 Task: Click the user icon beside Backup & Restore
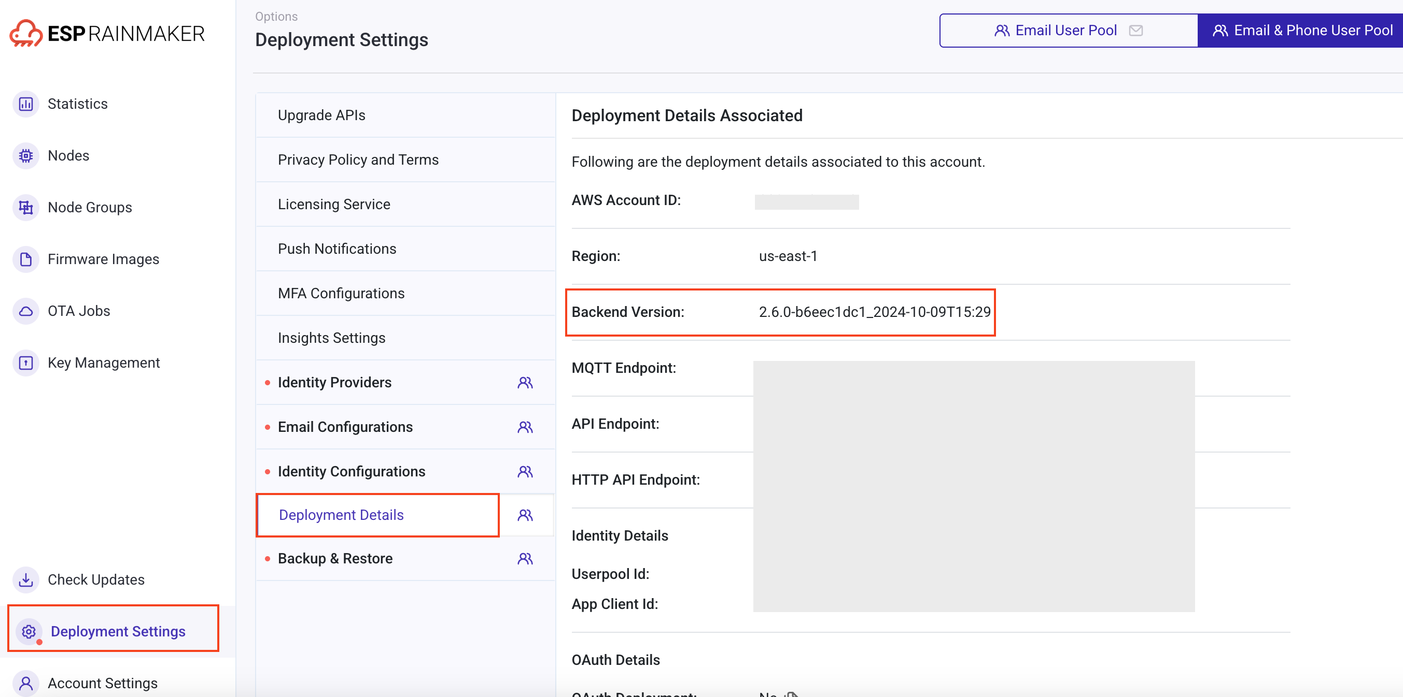coord(525,559)
